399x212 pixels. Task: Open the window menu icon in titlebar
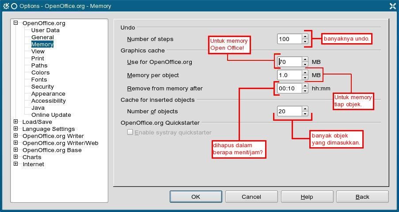[x=6, y=6]
